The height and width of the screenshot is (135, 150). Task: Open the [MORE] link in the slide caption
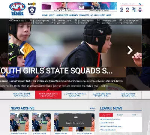coord(104,86)
